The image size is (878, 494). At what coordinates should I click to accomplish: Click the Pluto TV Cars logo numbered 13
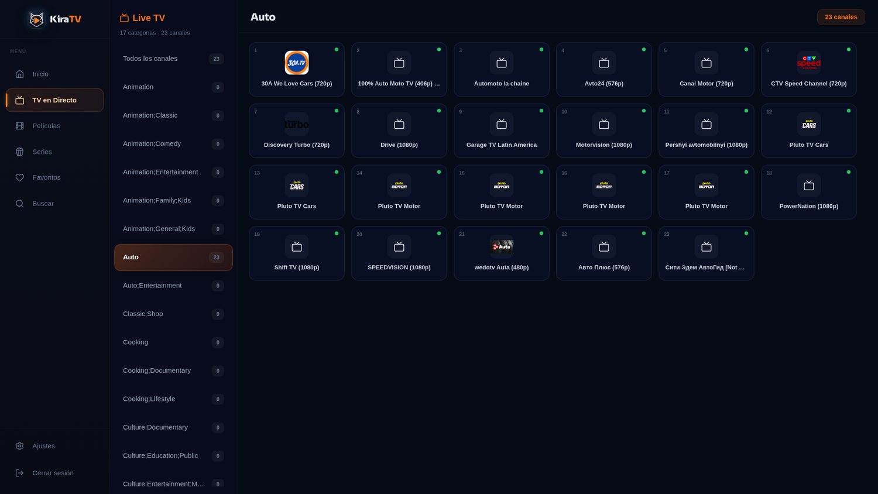pos(297,186)
